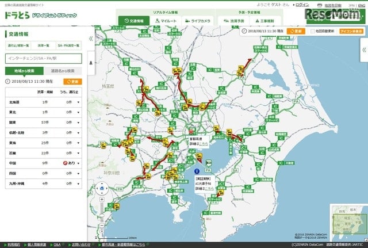Viewport: 368px width, 248px height.
Task: Click the 近畿 22件 count
Action: (45, 153)
